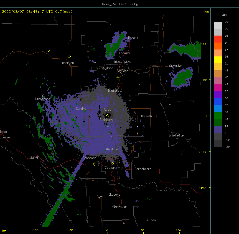Screen dimensions: 239x234
Task: Click the RedDeer city label
Action: [x=122, y=71]
